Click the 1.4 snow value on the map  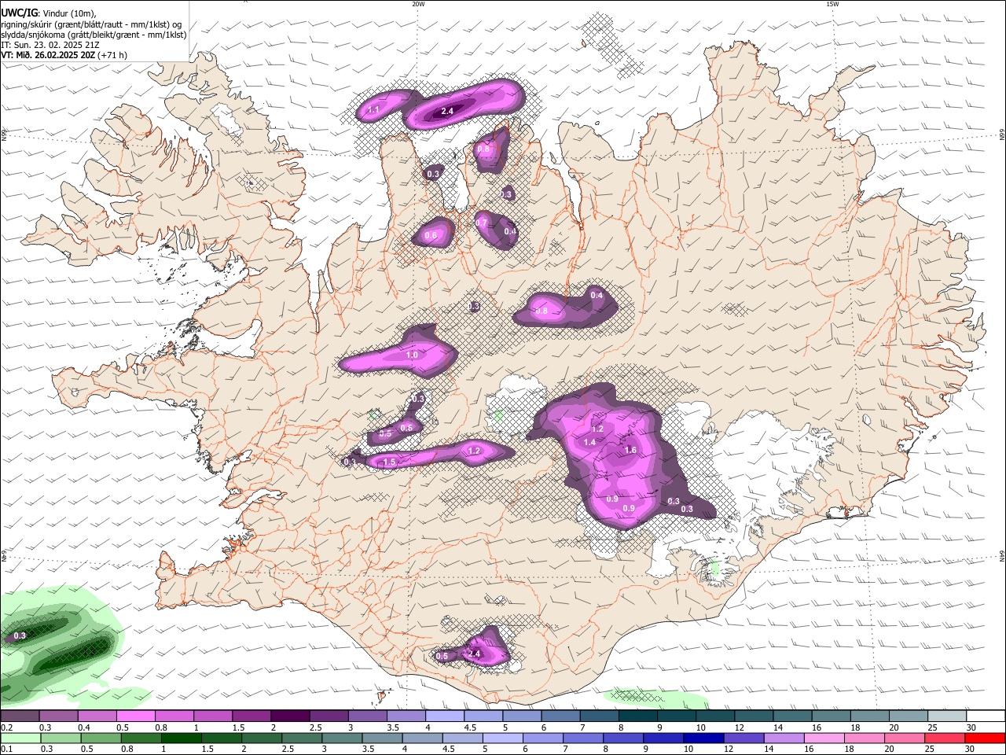[589, 442]
